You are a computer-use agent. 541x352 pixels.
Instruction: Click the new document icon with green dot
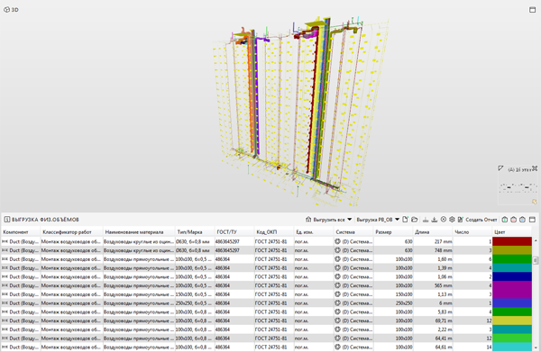406,220
